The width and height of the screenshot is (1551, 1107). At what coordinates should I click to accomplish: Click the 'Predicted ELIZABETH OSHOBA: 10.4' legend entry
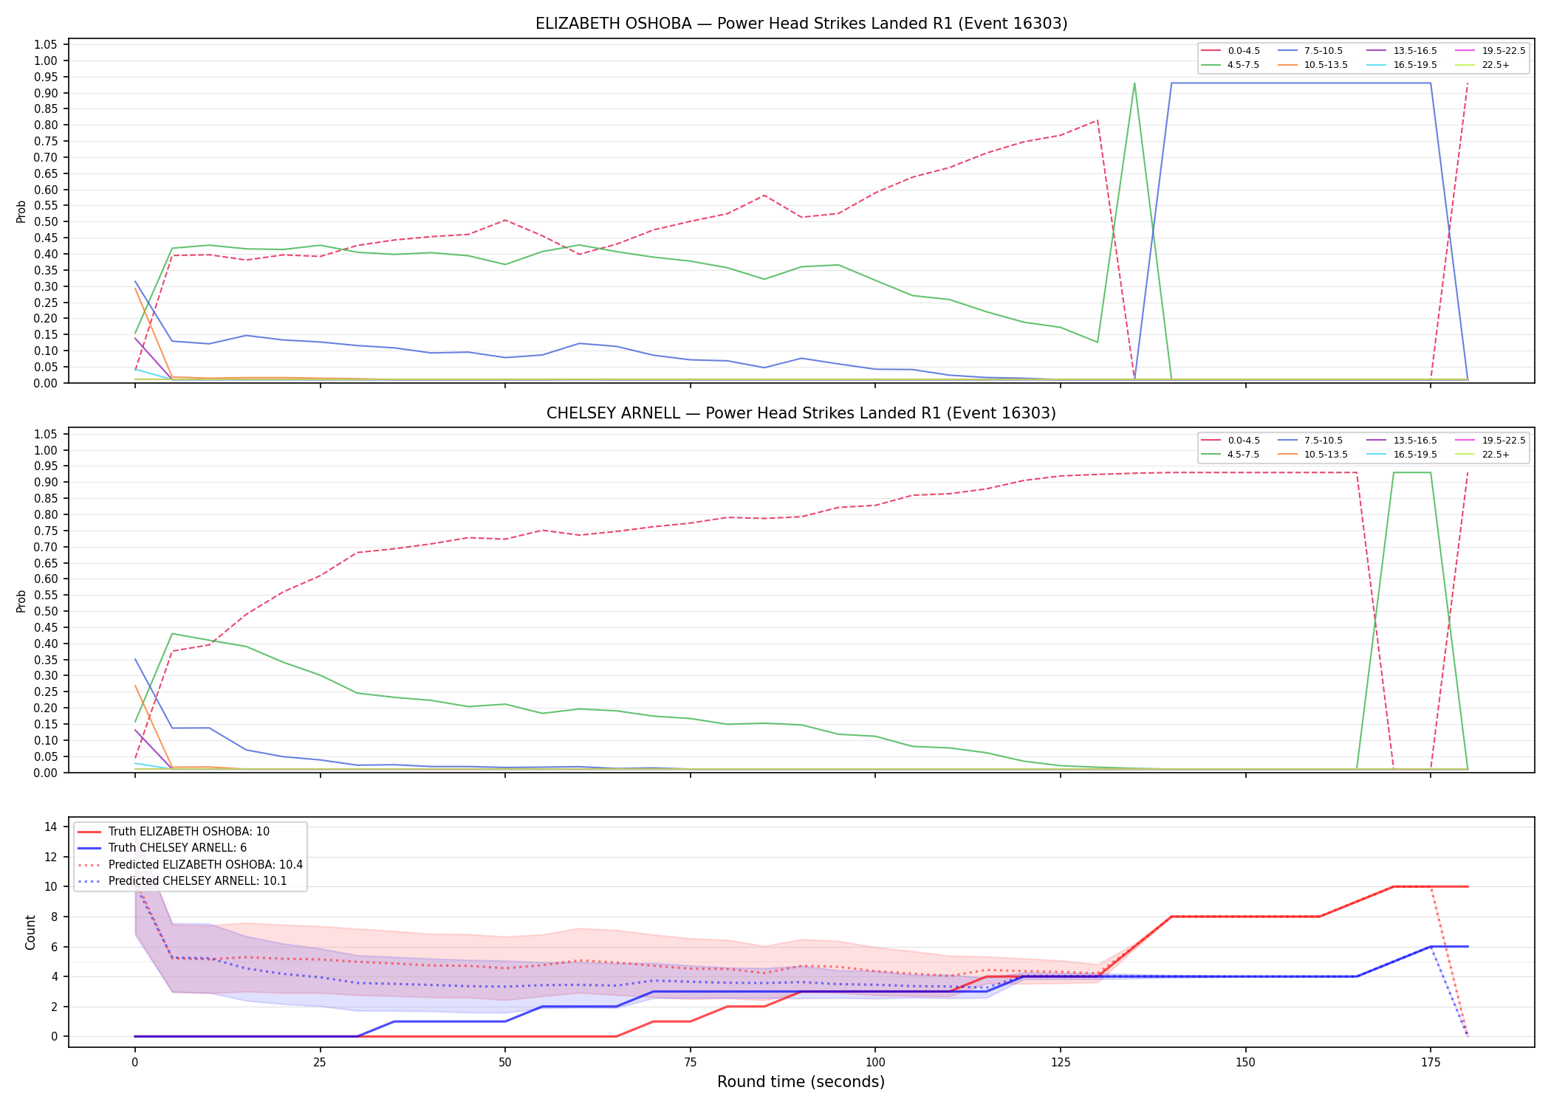coord(191,865)
